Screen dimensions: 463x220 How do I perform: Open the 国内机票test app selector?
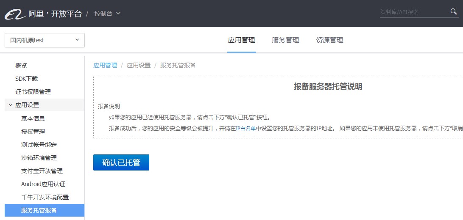(45, 40)
